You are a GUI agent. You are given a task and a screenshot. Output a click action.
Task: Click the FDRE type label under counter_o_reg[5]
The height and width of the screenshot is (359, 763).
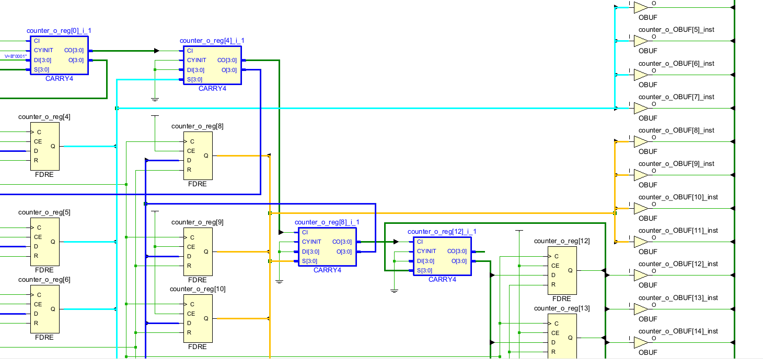coord(44,270)
